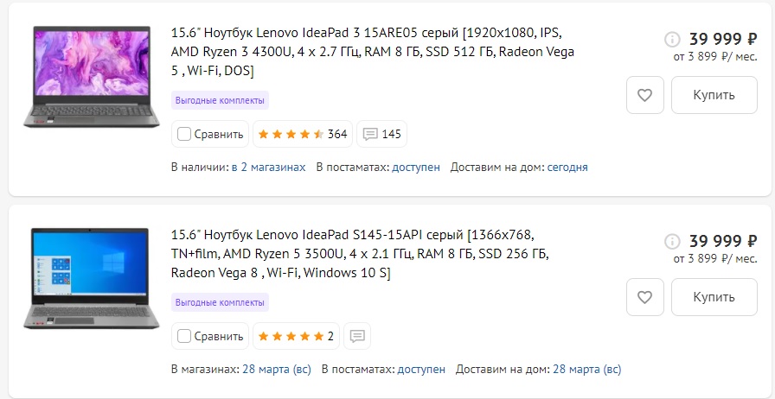Check Сравнить for IdeaPad S145-15API
The height and width of the screenshot is (399, 775).
(x=210, y=336)
